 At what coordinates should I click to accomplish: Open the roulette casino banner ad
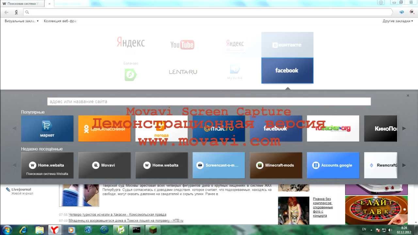coord(377,210)
